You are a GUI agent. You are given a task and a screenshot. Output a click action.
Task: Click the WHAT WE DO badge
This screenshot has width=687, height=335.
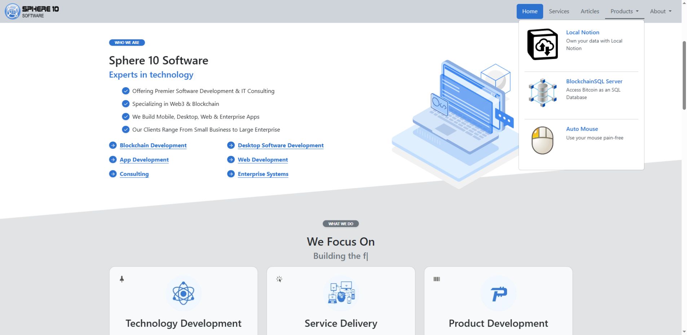(x=341, y=224)
